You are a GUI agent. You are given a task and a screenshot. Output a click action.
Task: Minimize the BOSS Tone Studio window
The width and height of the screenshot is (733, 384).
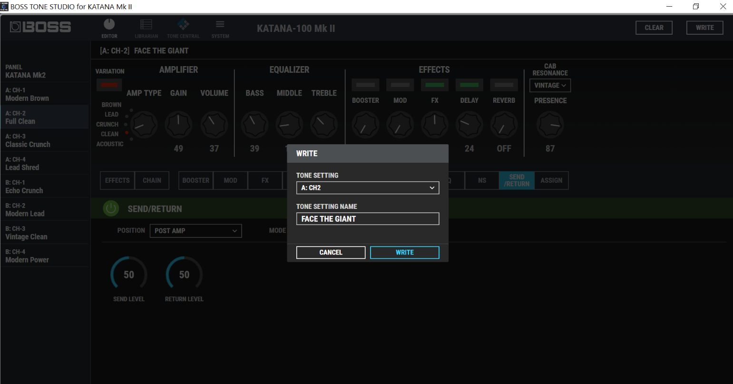tap(670, 7)
